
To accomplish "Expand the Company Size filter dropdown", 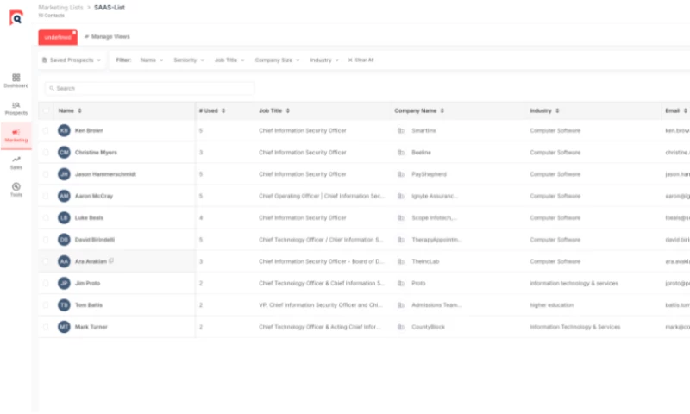I will point(277,60).
